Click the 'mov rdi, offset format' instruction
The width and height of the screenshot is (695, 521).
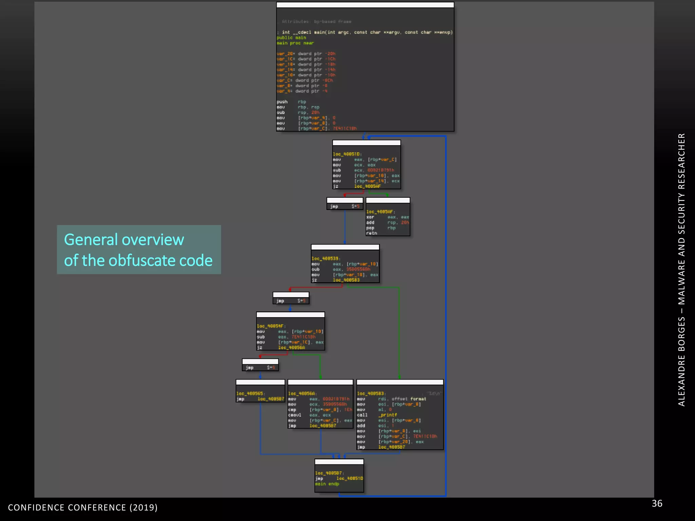tap(392, 399)
